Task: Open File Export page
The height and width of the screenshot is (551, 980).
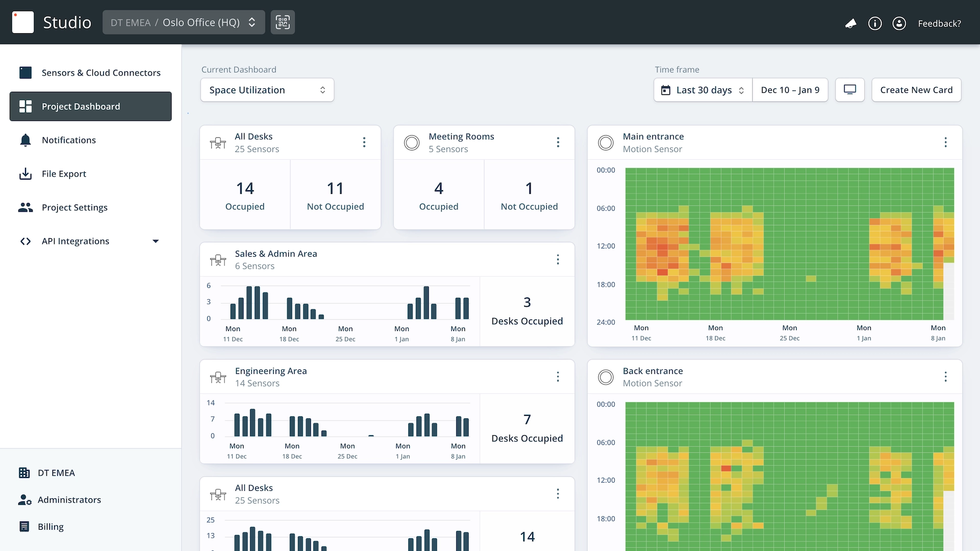Action: pyautogui.click(x=64, y=173)
